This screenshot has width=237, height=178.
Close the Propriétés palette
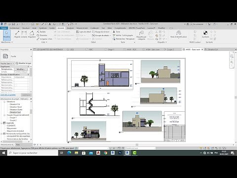point(31,49)
